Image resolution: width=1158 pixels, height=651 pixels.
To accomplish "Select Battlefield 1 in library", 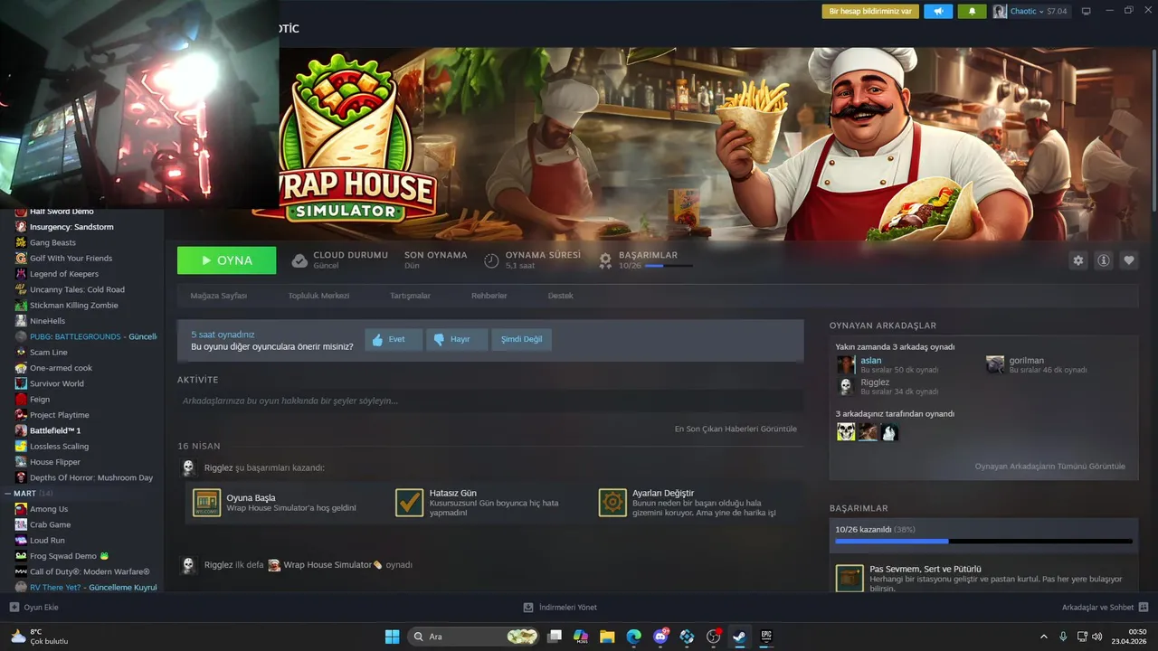I will coord(55,430).
